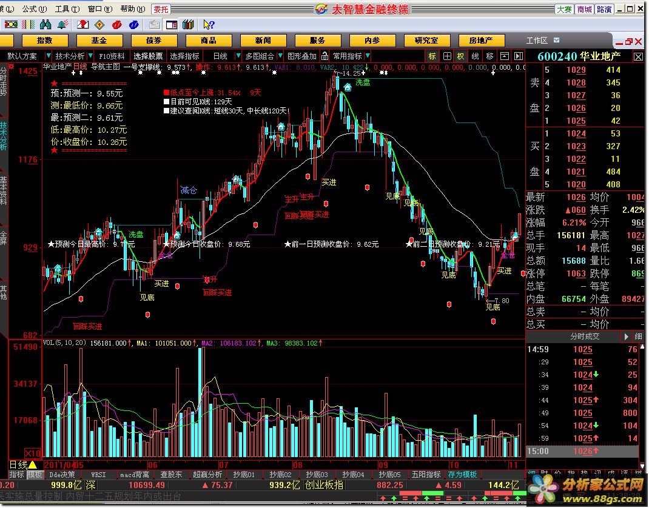
Task: Click the skip-to-end chart toolbar icon
Action: pyautogui.click(x=519, y=56)
